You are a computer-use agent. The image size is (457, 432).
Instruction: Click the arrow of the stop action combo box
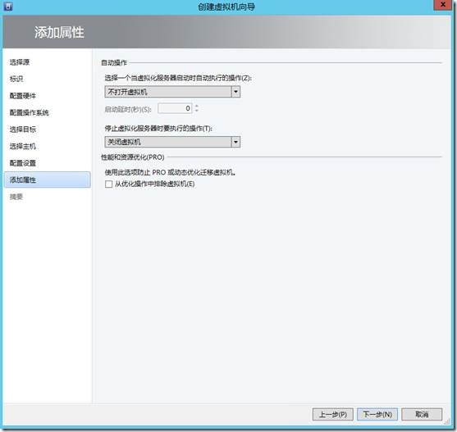(235, 142)
